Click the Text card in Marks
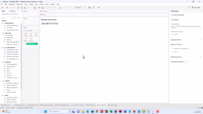The width and height of the screenshot is (203, 114). click(x=36, y=35)
